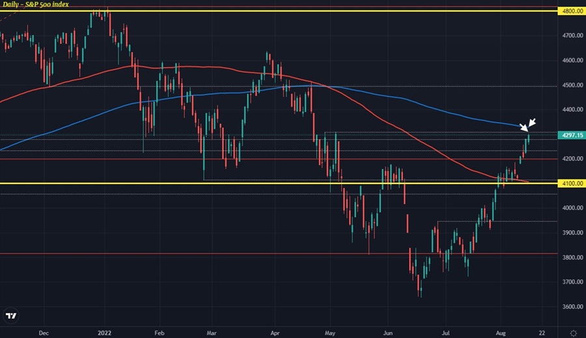Select the current price label 4297.15
The width and height of the screenshot is (586, 338).
(572, 135)
